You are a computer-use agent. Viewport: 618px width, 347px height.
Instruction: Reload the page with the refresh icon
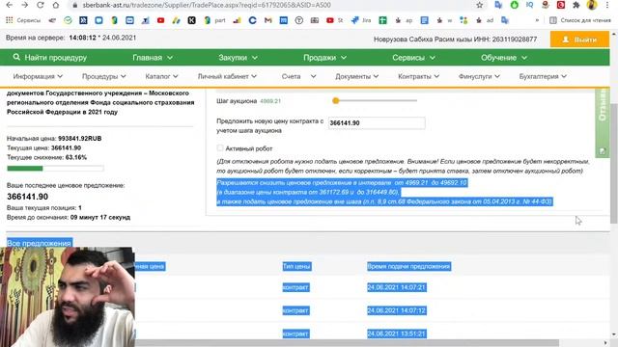(x=41, y=5)
